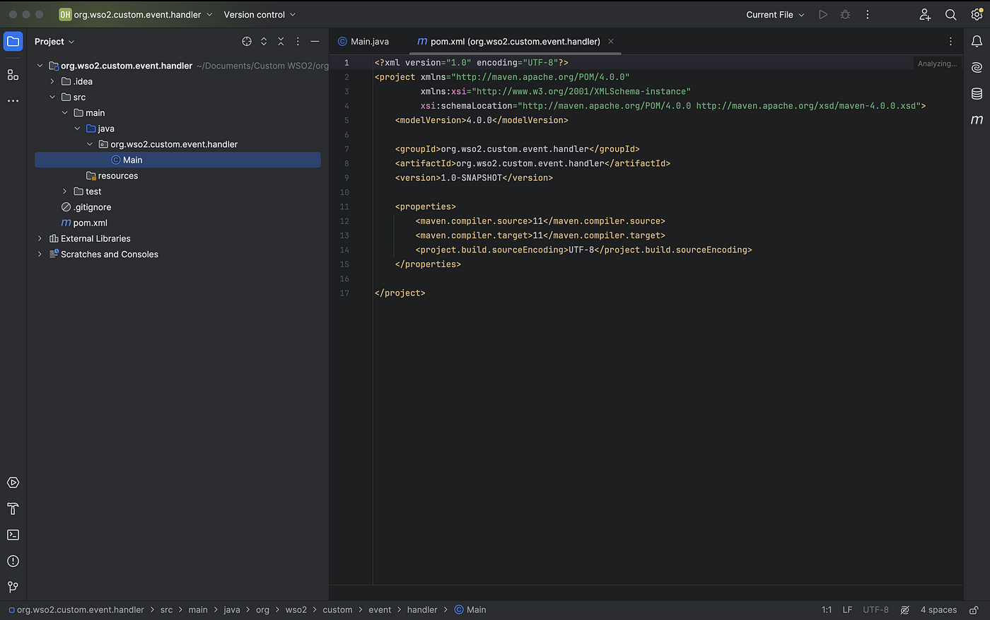Open the Structure tool window icon
Screen dimensions: 990x620
tap(13, 75)
